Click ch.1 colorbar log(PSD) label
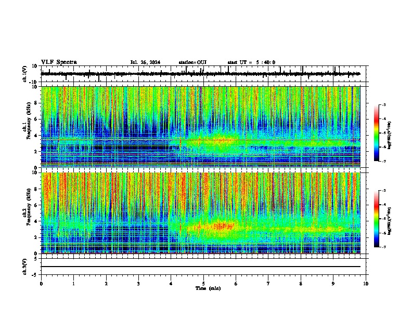The height and width of the screenshot is (318, 412). [389, 136]
